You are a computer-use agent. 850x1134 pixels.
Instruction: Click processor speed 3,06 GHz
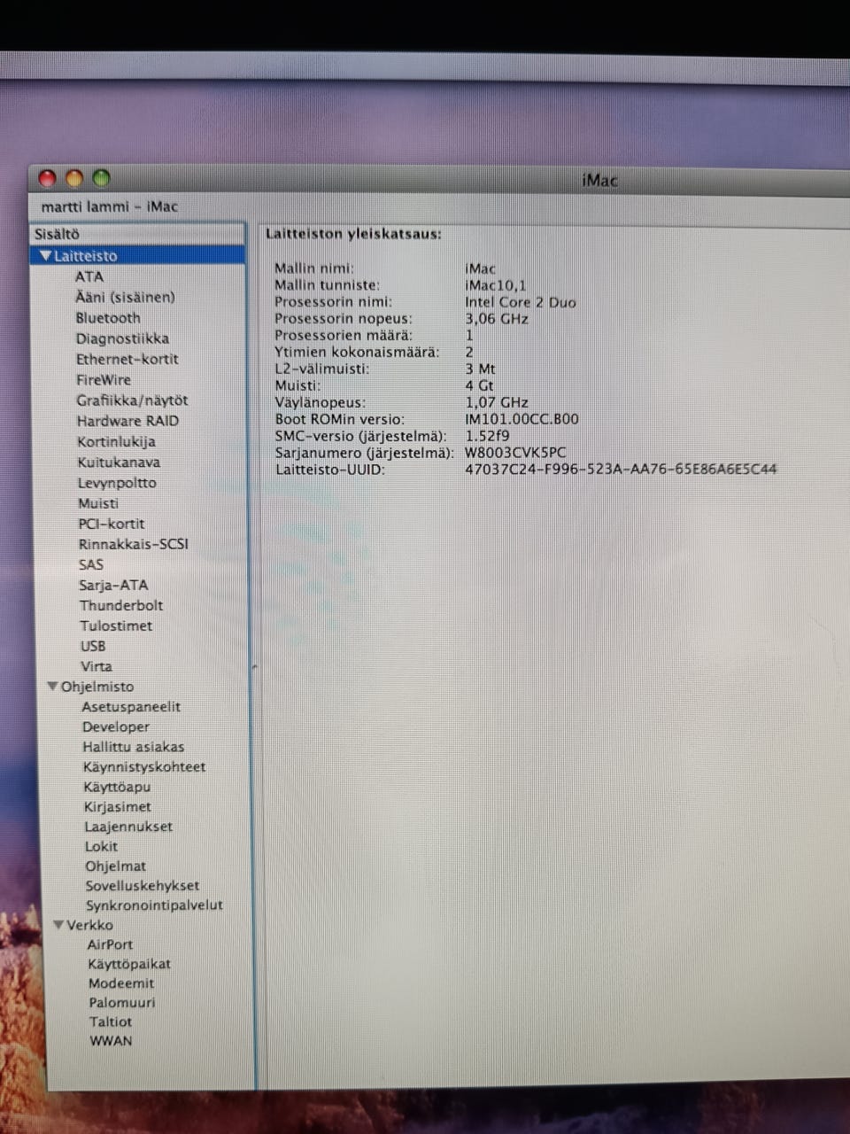(x=497, y=319)
